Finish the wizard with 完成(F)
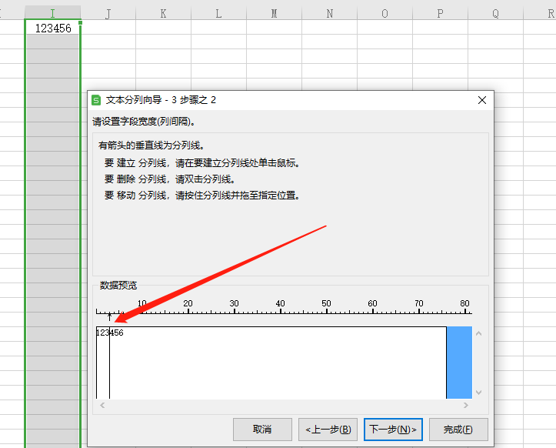 click(458, 430)
